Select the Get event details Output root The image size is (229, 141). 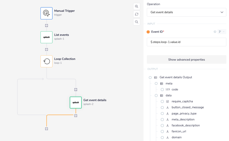(x=150, y=78)
